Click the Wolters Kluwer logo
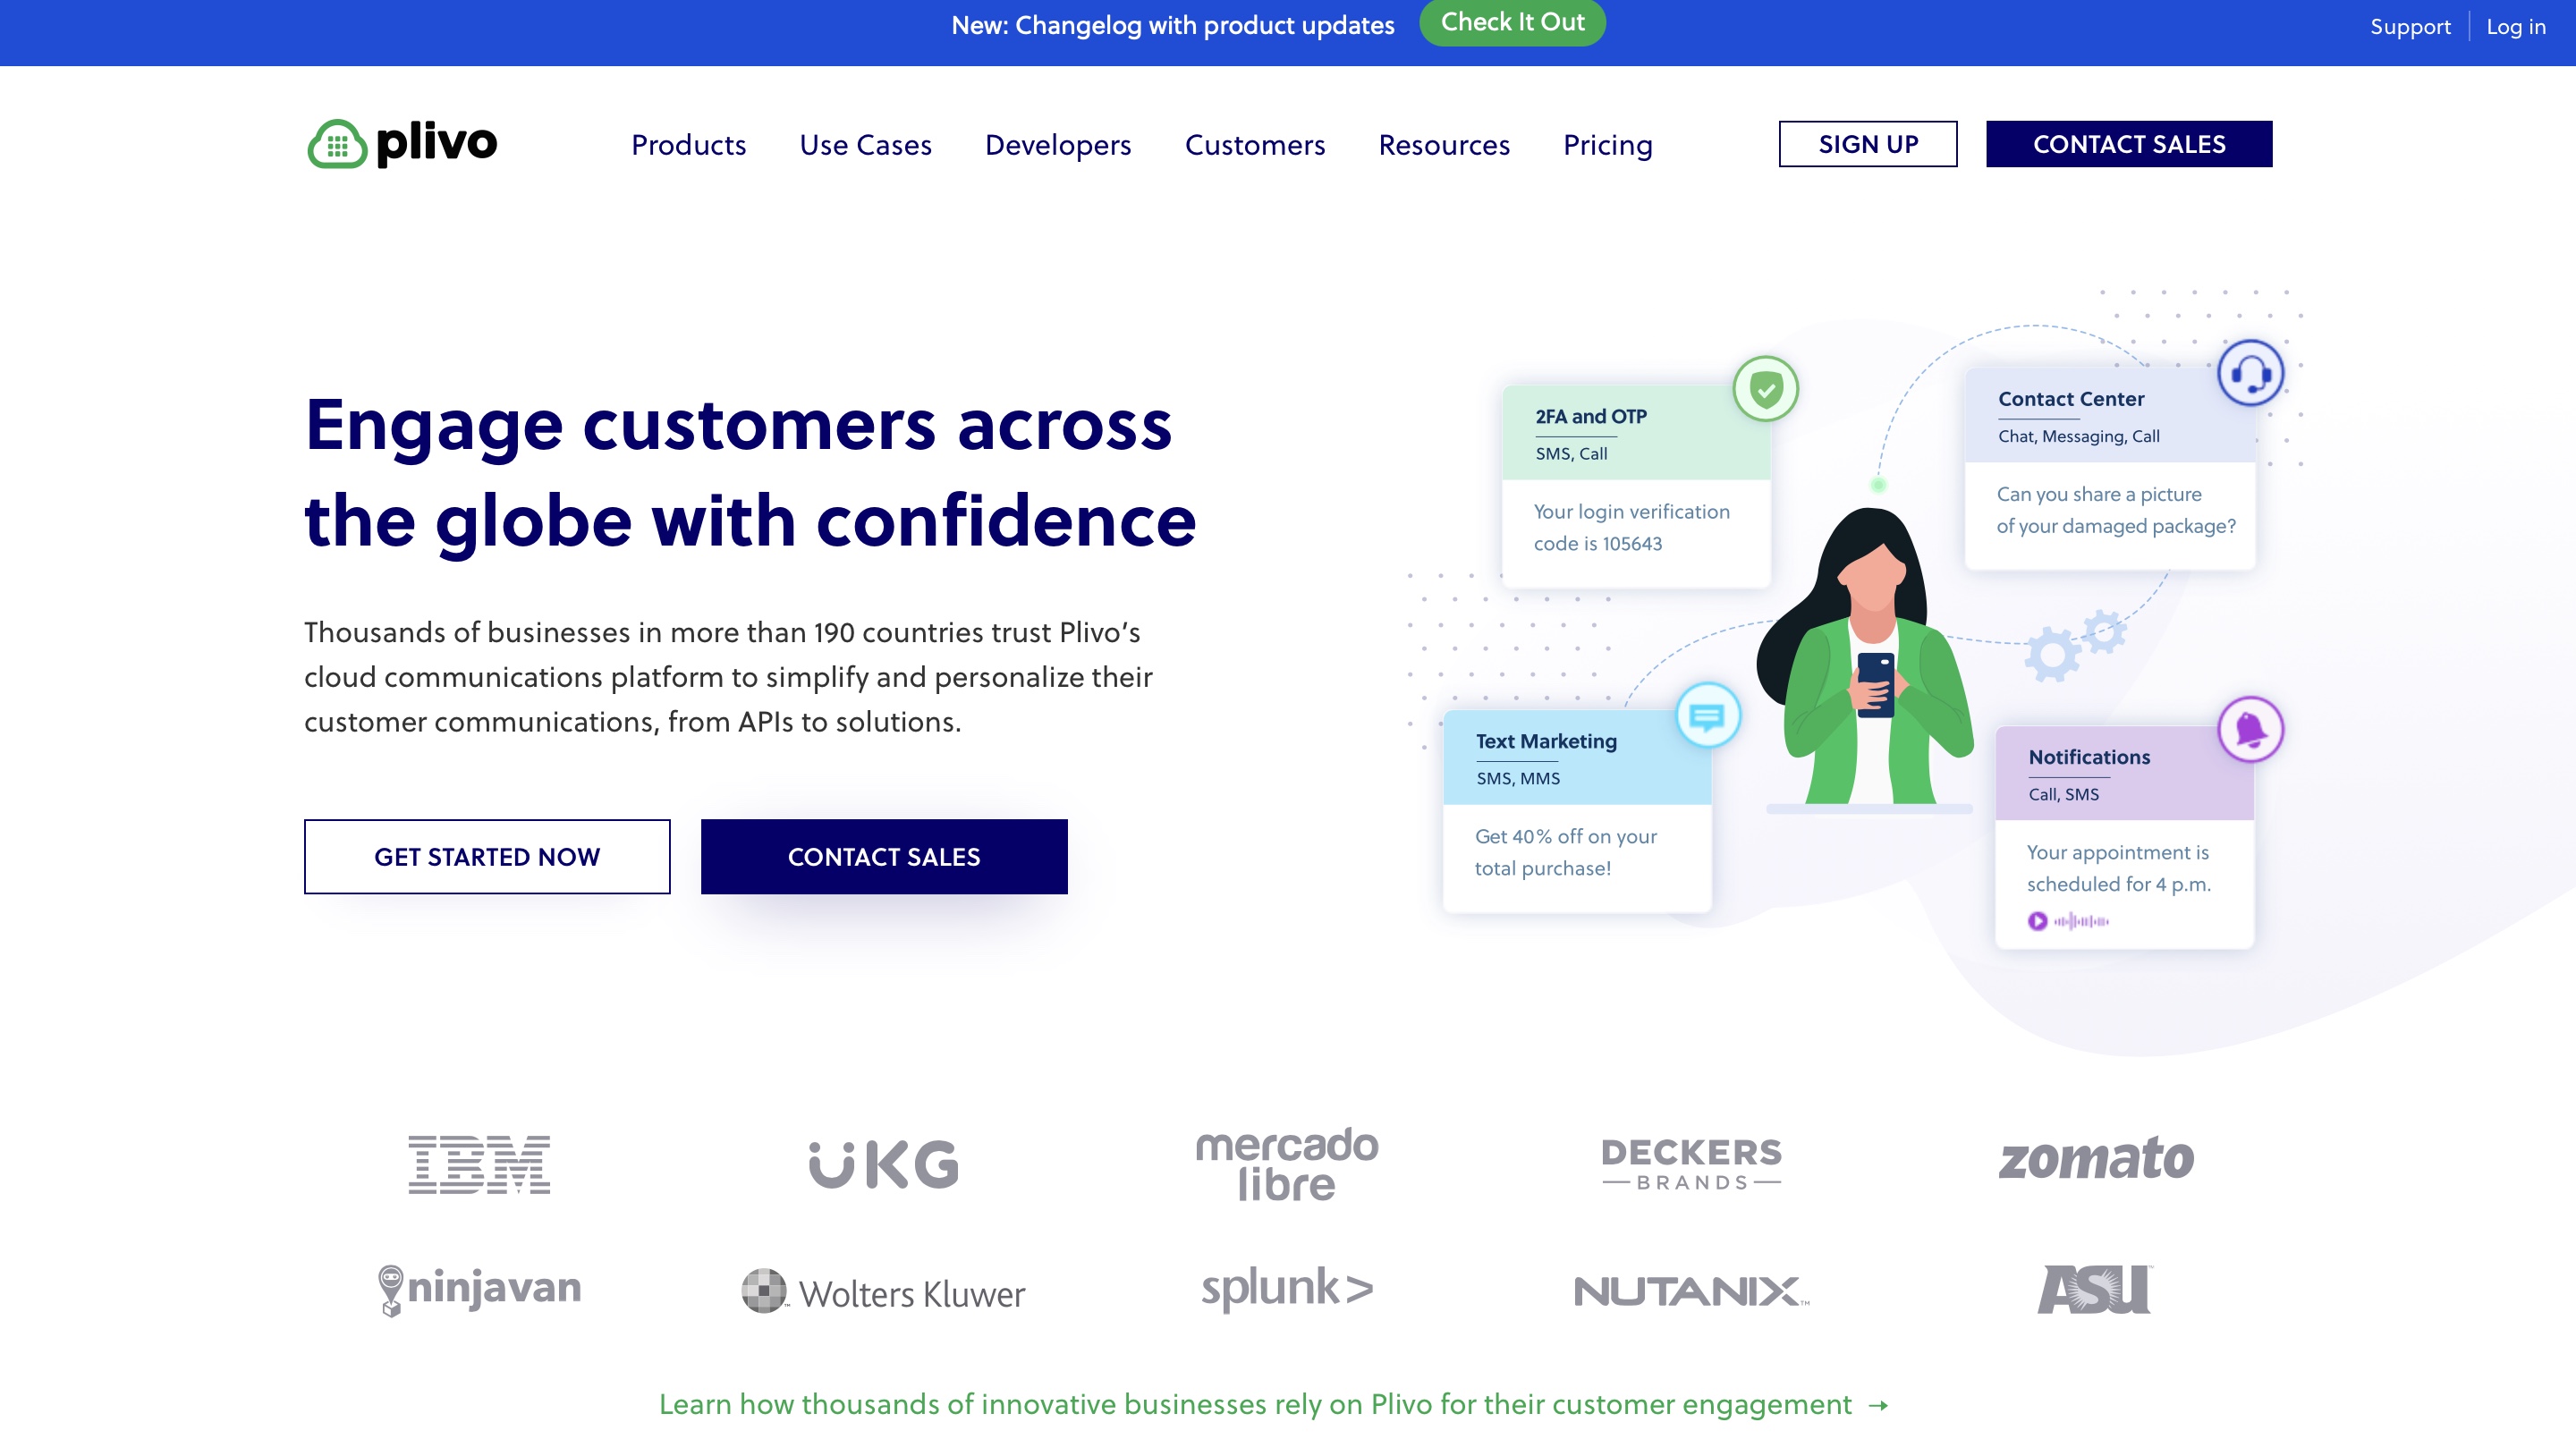This screenshot has height=1456, width=2576. 884,1292
